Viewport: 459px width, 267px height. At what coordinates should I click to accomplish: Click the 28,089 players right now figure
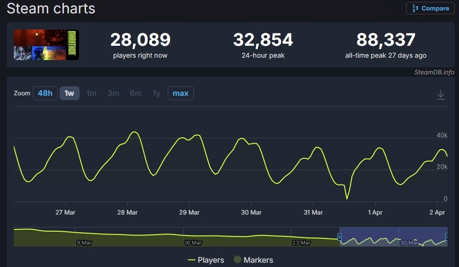pos(140,40)
